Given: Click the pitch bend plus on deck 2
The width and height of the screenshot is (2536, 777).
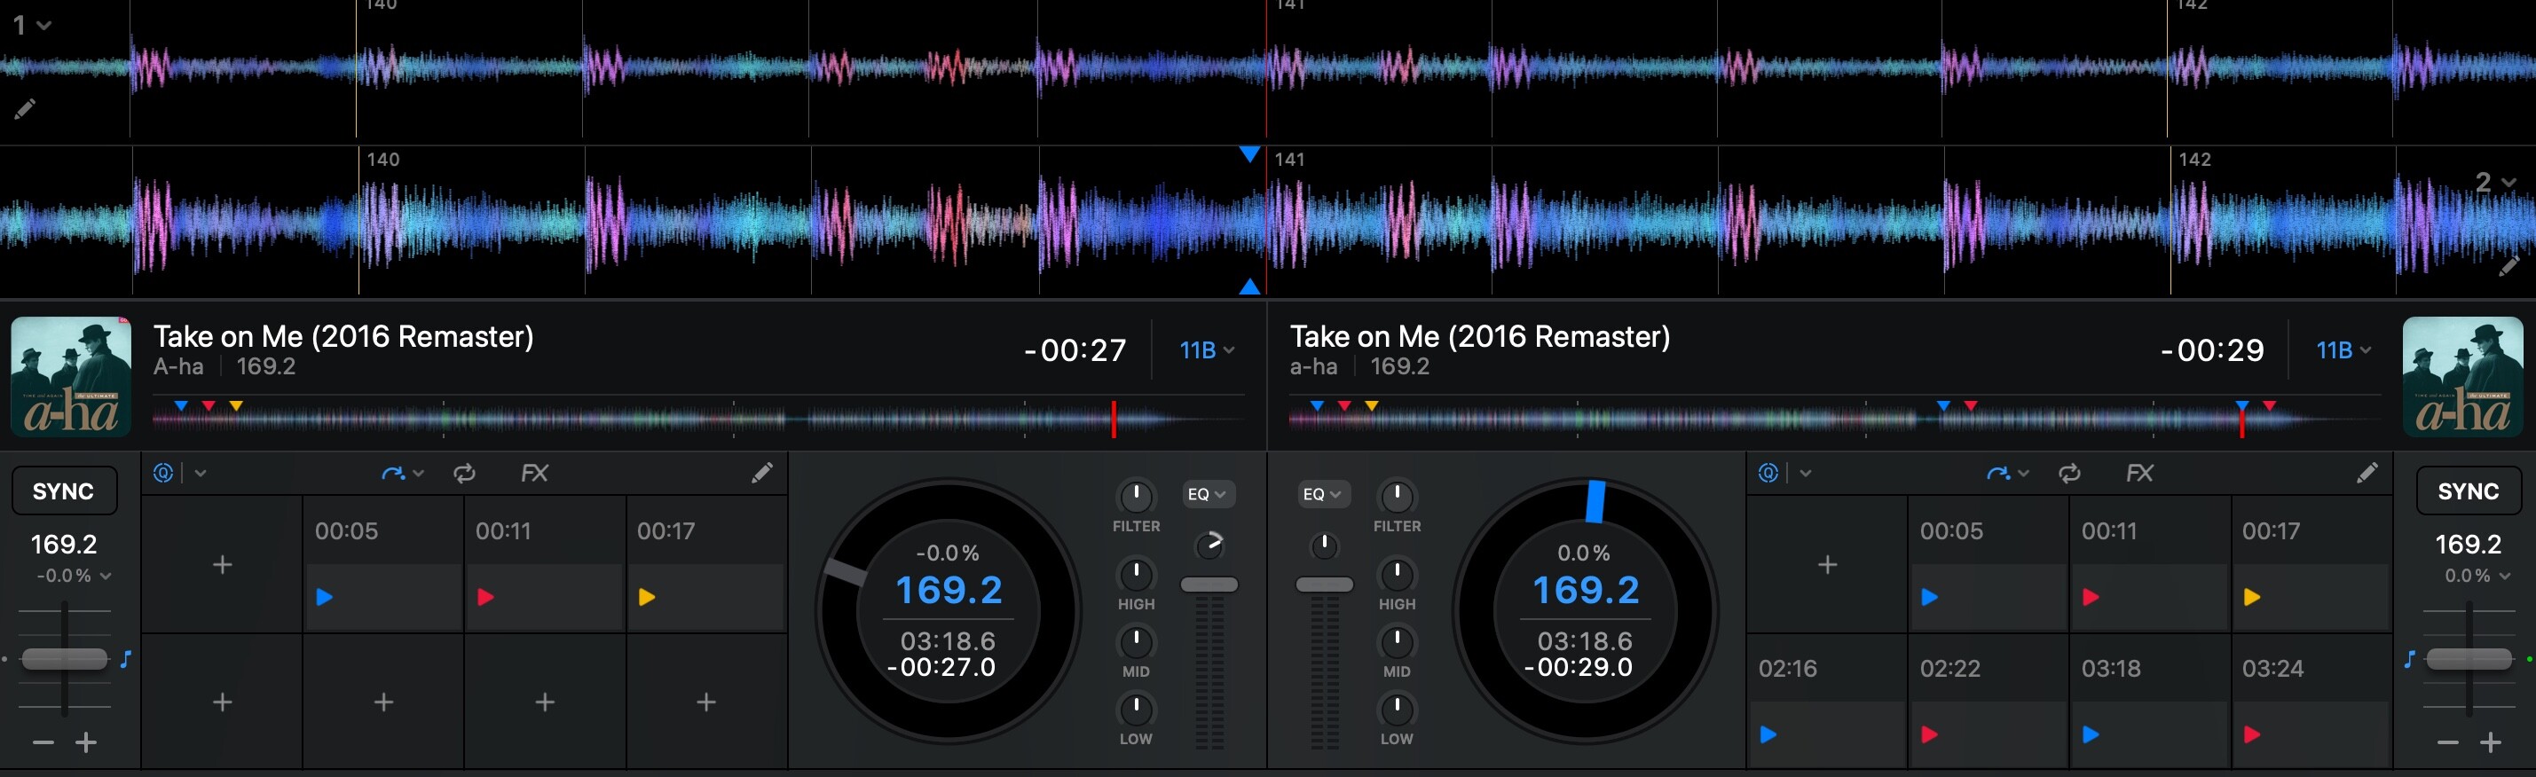Looking at the screenshot, I should click(2491, 742).
